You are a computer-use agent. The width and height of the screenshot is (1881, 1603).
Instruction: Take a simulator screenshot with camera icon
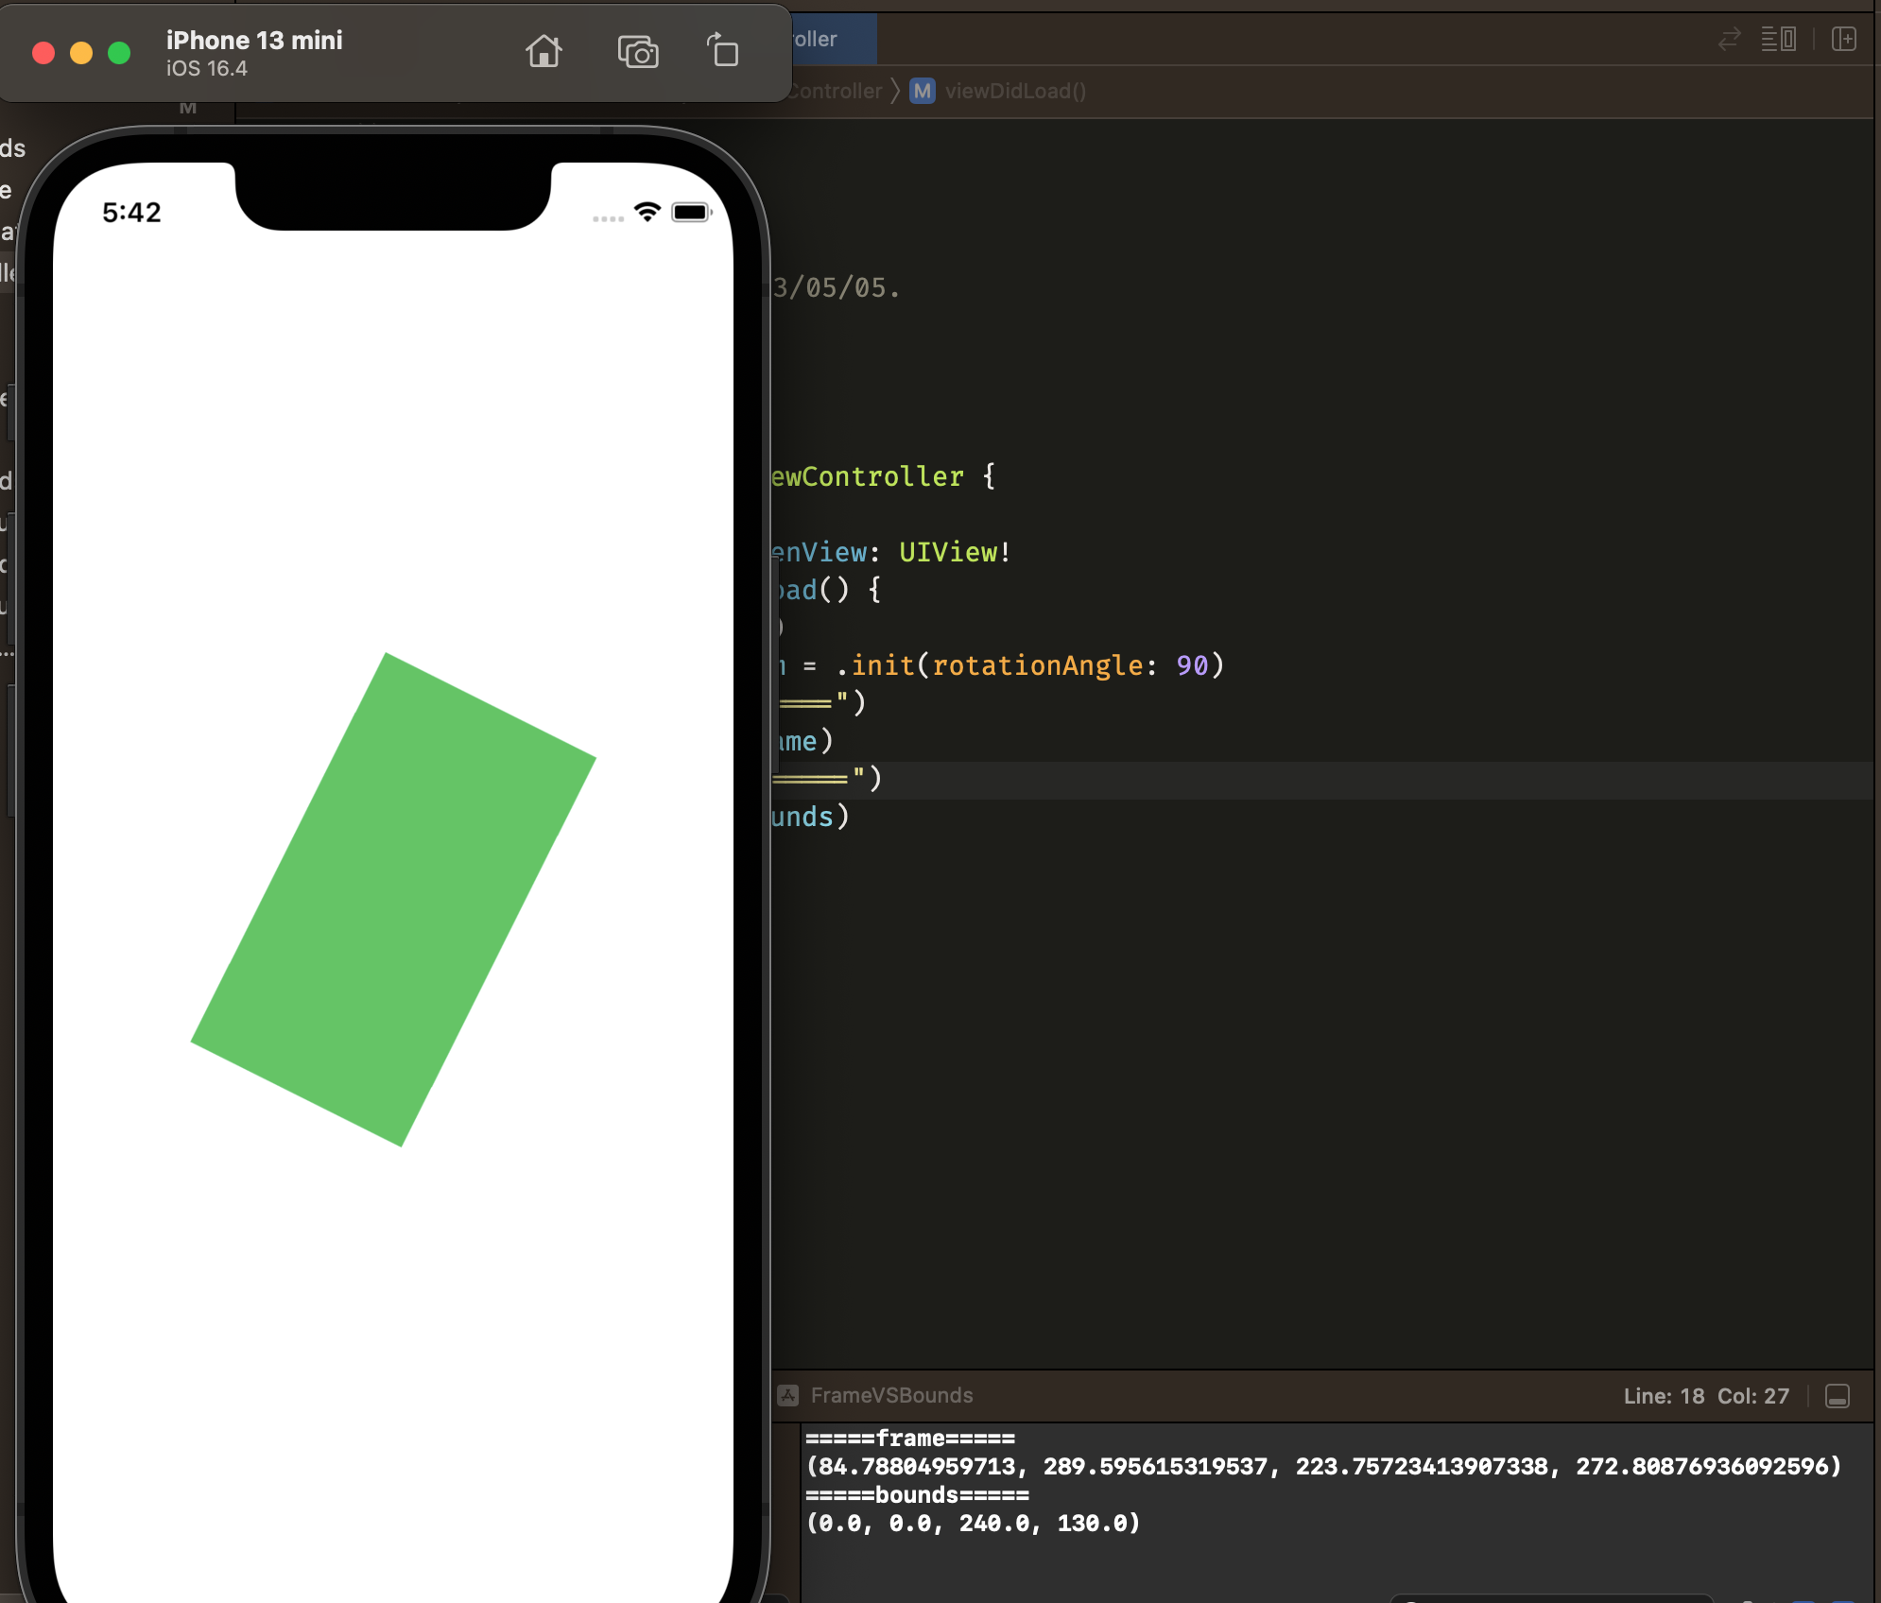[638, 52]
